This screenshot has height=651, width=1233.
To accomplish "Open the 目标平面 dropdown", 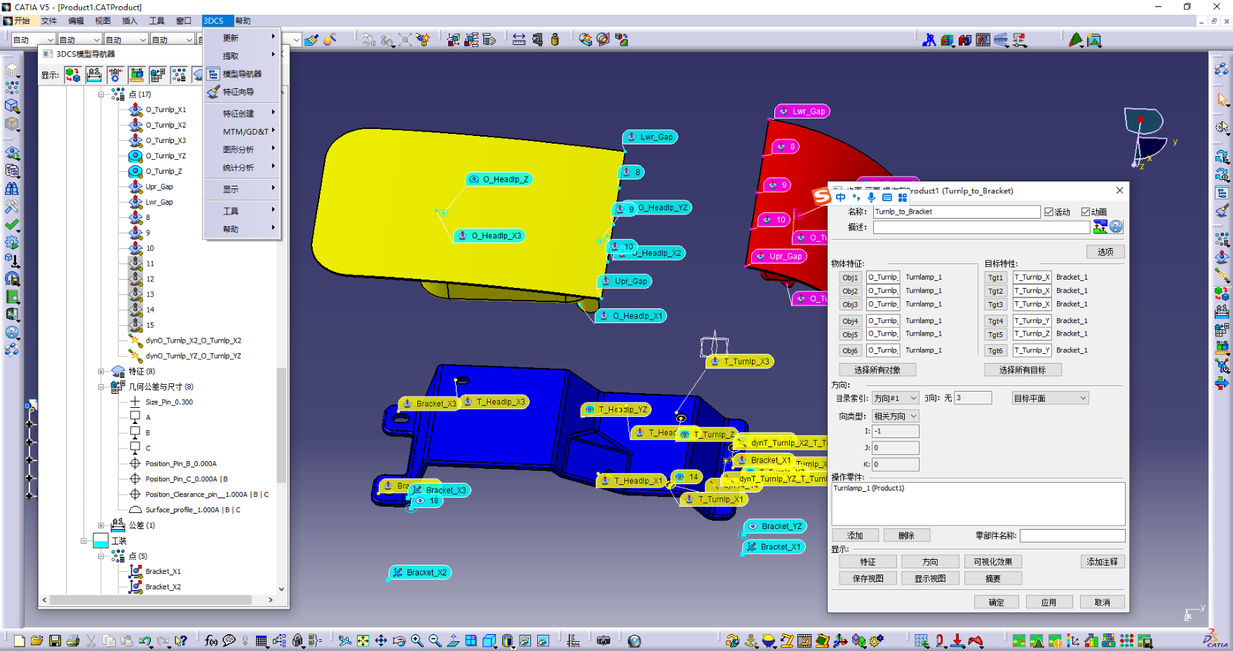I will (1051, 398).
